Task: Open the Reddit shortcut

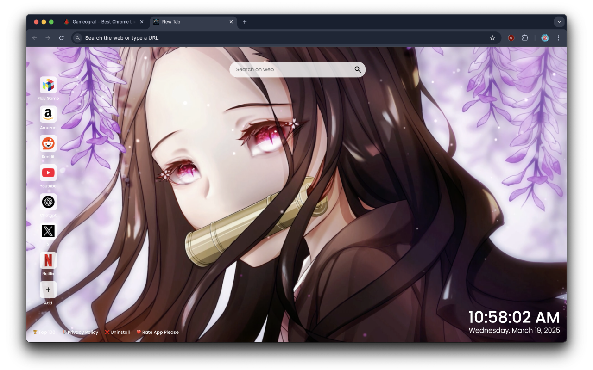Action: (48, 143)
